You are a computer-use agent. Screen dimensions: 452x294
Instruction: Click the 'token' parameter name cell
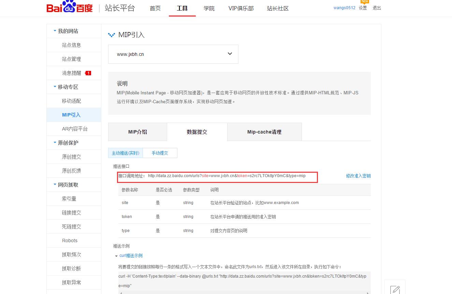[x=127, y=217]
